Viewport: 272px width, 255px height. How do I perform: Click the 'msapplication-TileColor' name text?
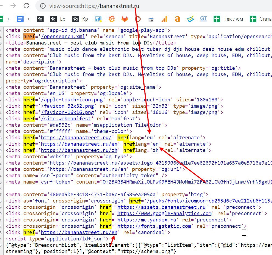click(128, 125)
